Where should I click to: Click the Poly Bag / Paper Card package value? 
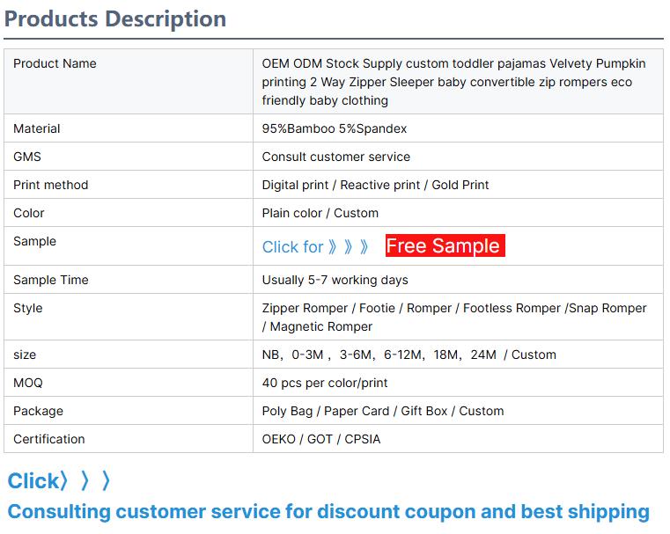(x=382, y=411)
